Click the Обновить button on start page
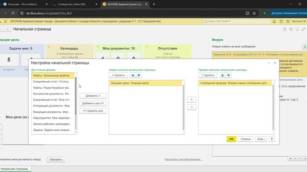 (56, 160)
